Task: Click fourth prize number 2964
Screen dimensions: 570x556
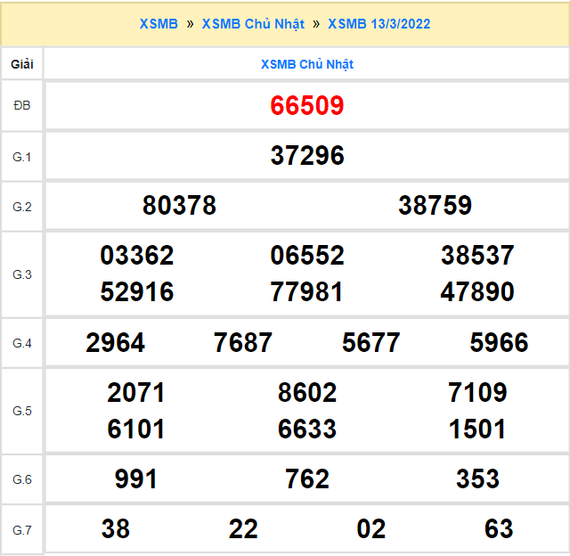Action: [x=116, y=342]
